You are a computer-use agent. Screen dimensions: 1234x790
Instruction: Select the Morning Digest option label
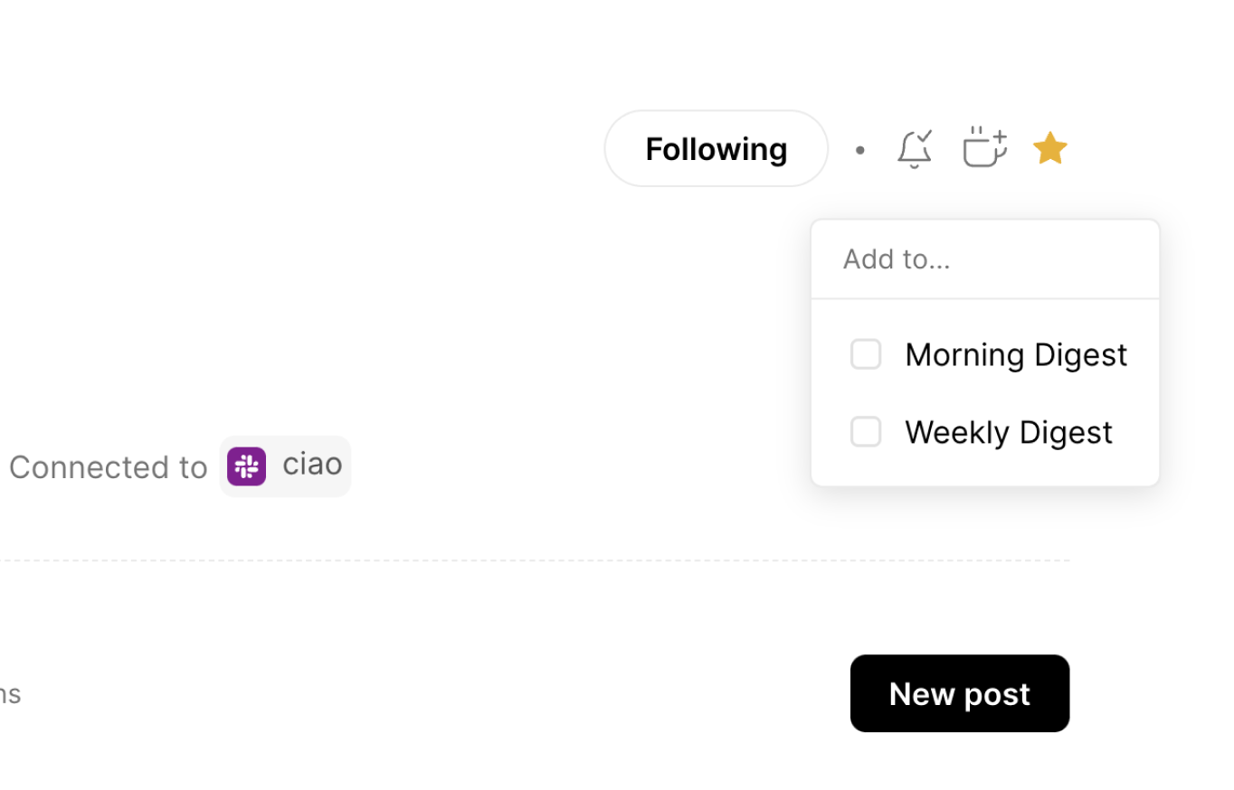click(x=1016, y=354)
